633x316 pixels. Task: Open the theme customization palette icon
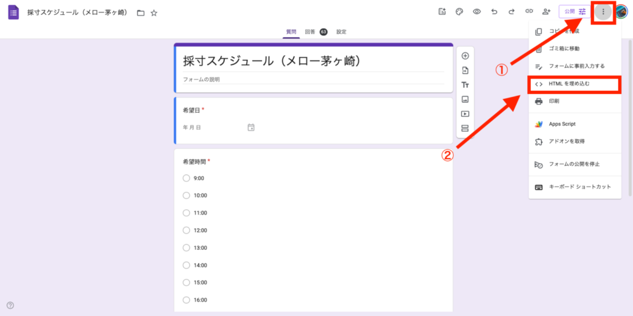459,11
